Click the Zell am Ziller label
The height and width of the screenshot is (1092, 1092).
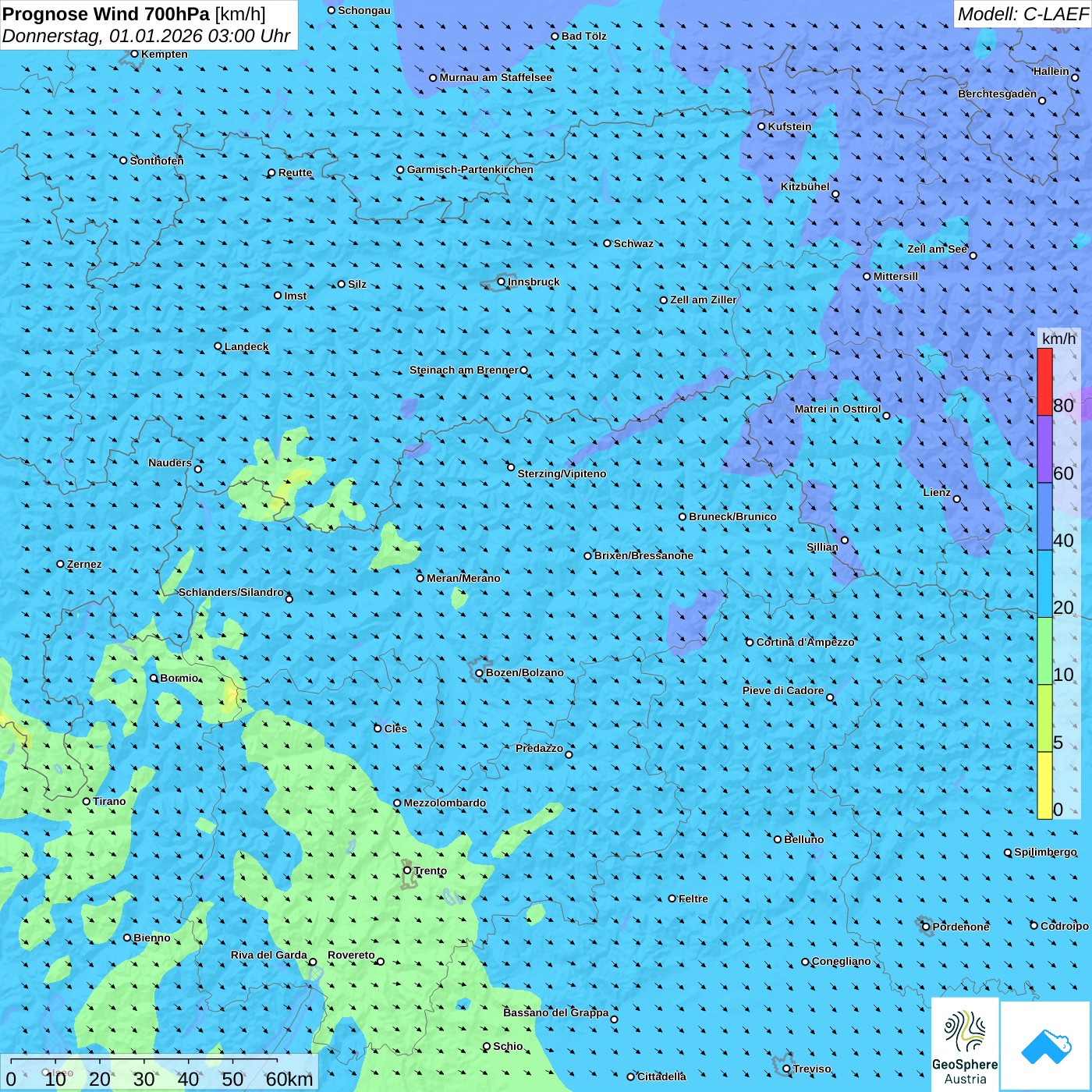[x=704, y=300]
